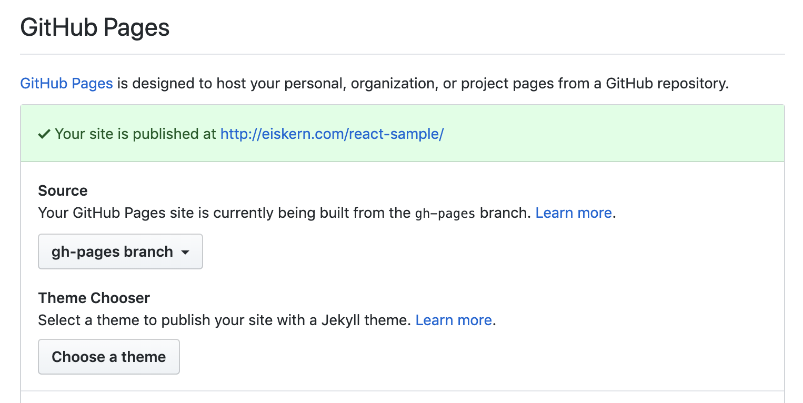Screen dimensions: 803x403
Task: Visit the published eiskern.com/react-sample site link
Action: click(332, 134)
